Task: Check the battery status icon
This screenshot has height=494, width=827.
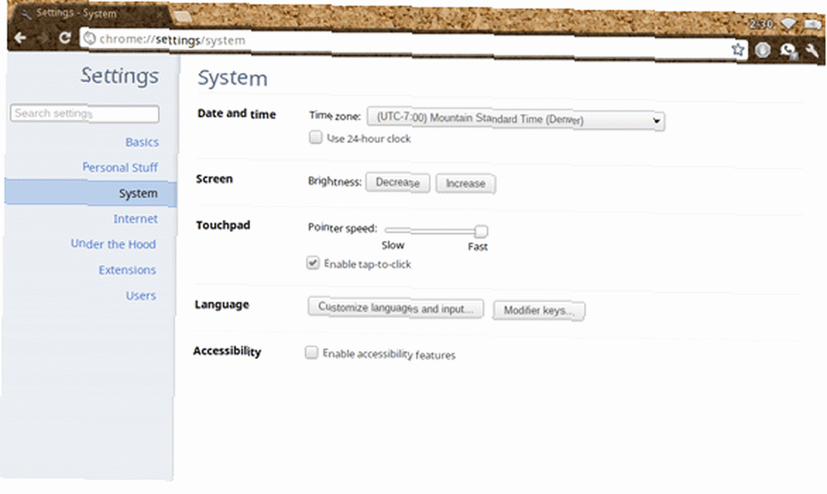Action: click(813, 24)
